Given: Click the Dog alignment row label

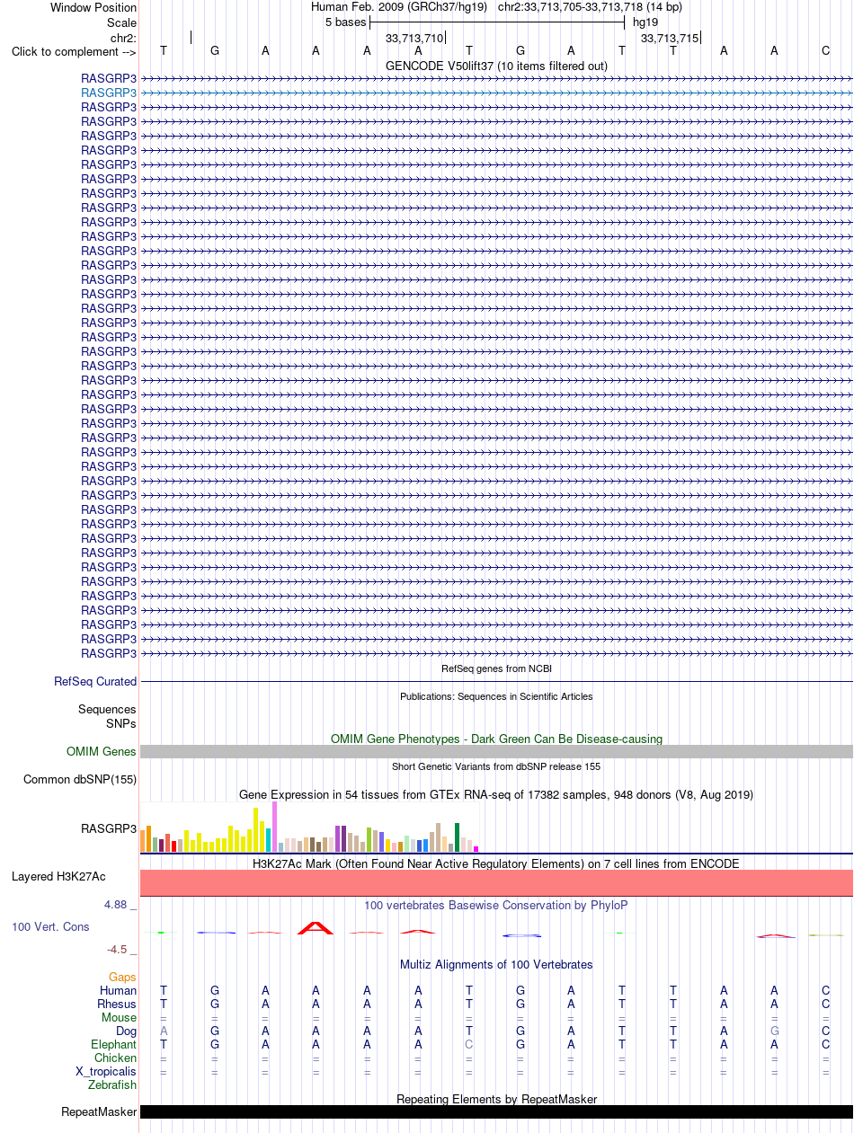Looking at the screenshot, I should 125,1031.
